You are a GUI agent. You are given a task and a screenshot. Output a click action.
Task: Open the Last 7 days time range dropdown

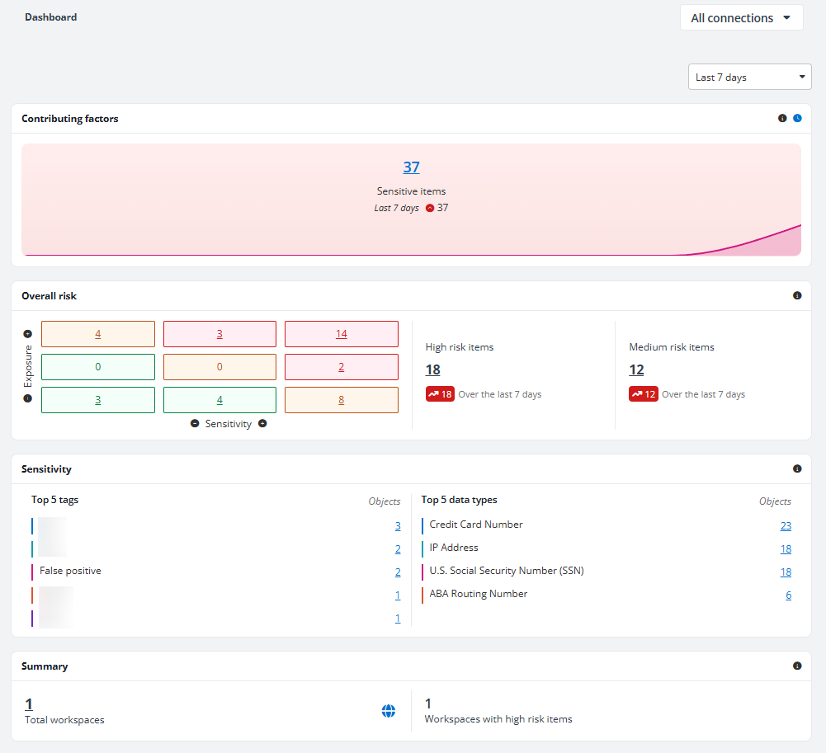(x=749, y=77)
